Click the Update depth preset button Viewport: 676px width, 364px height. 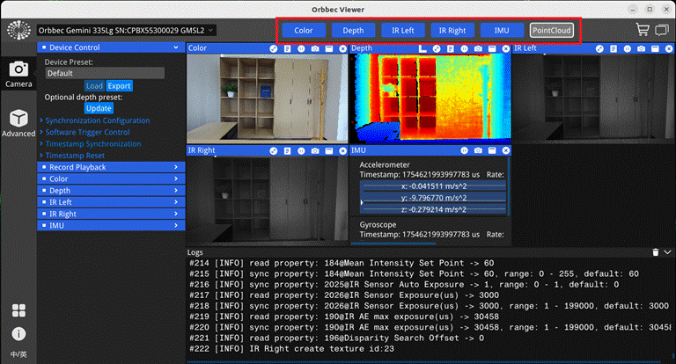click(x=99, y=108)
